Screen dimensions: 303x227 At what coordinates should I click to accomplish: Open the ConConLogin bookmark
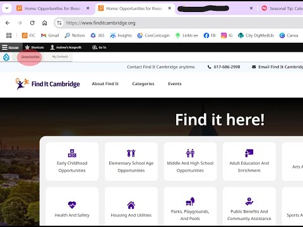[x=153, y=35]
